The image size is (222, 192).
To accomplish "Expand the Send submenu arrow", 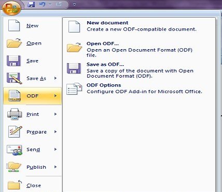I will pyautogui.click(x=55, y=149).
